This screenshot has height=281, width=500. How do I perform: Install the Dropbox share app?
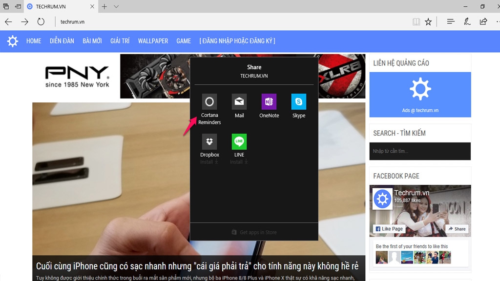pyautogui.click(x=209, y=149)
